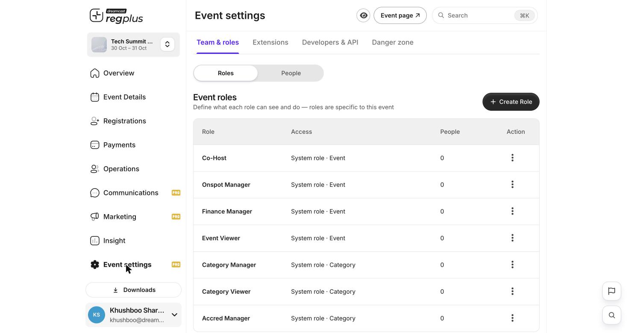Toggle the eye preview icon
Image resolution: width=628 pixels, height=333 pixels.
point(364,15)
